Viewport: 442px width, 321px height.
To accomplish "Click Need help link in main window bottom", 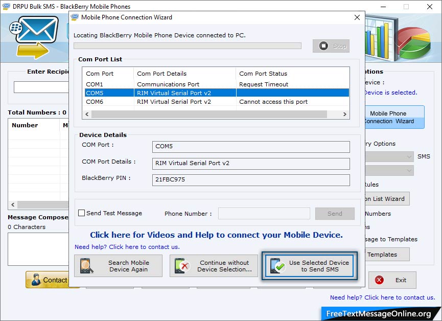I will 383,297.
